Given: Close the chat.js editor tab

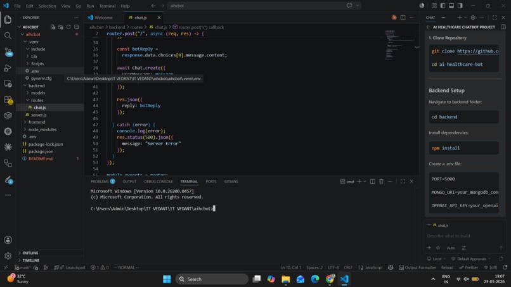Looking at the screenshot, I should pyautogui.click(x=159, y=18).
